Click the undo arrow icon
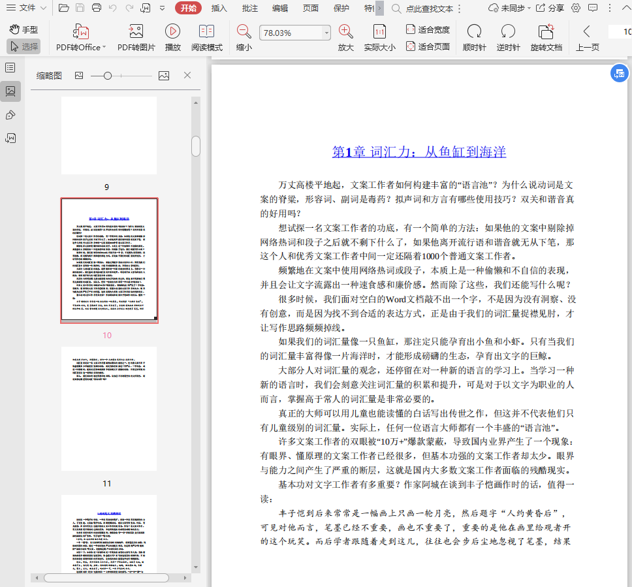 tap(113, 8)
